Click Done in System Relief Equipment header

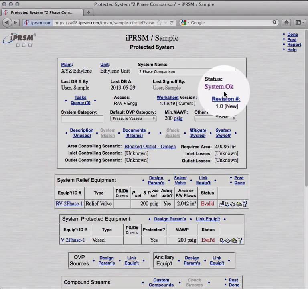click(x=240, y=183)
